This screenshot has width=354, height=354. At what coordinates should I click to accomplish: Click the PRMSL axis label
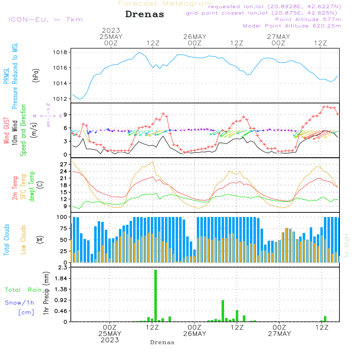click(x=6, y=76)
